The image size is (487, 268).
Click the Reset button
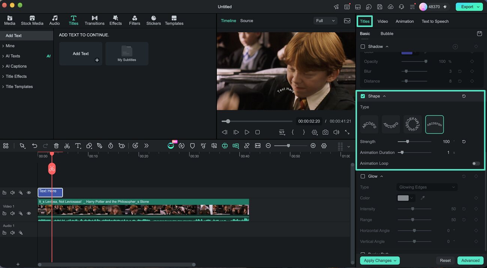445,261
